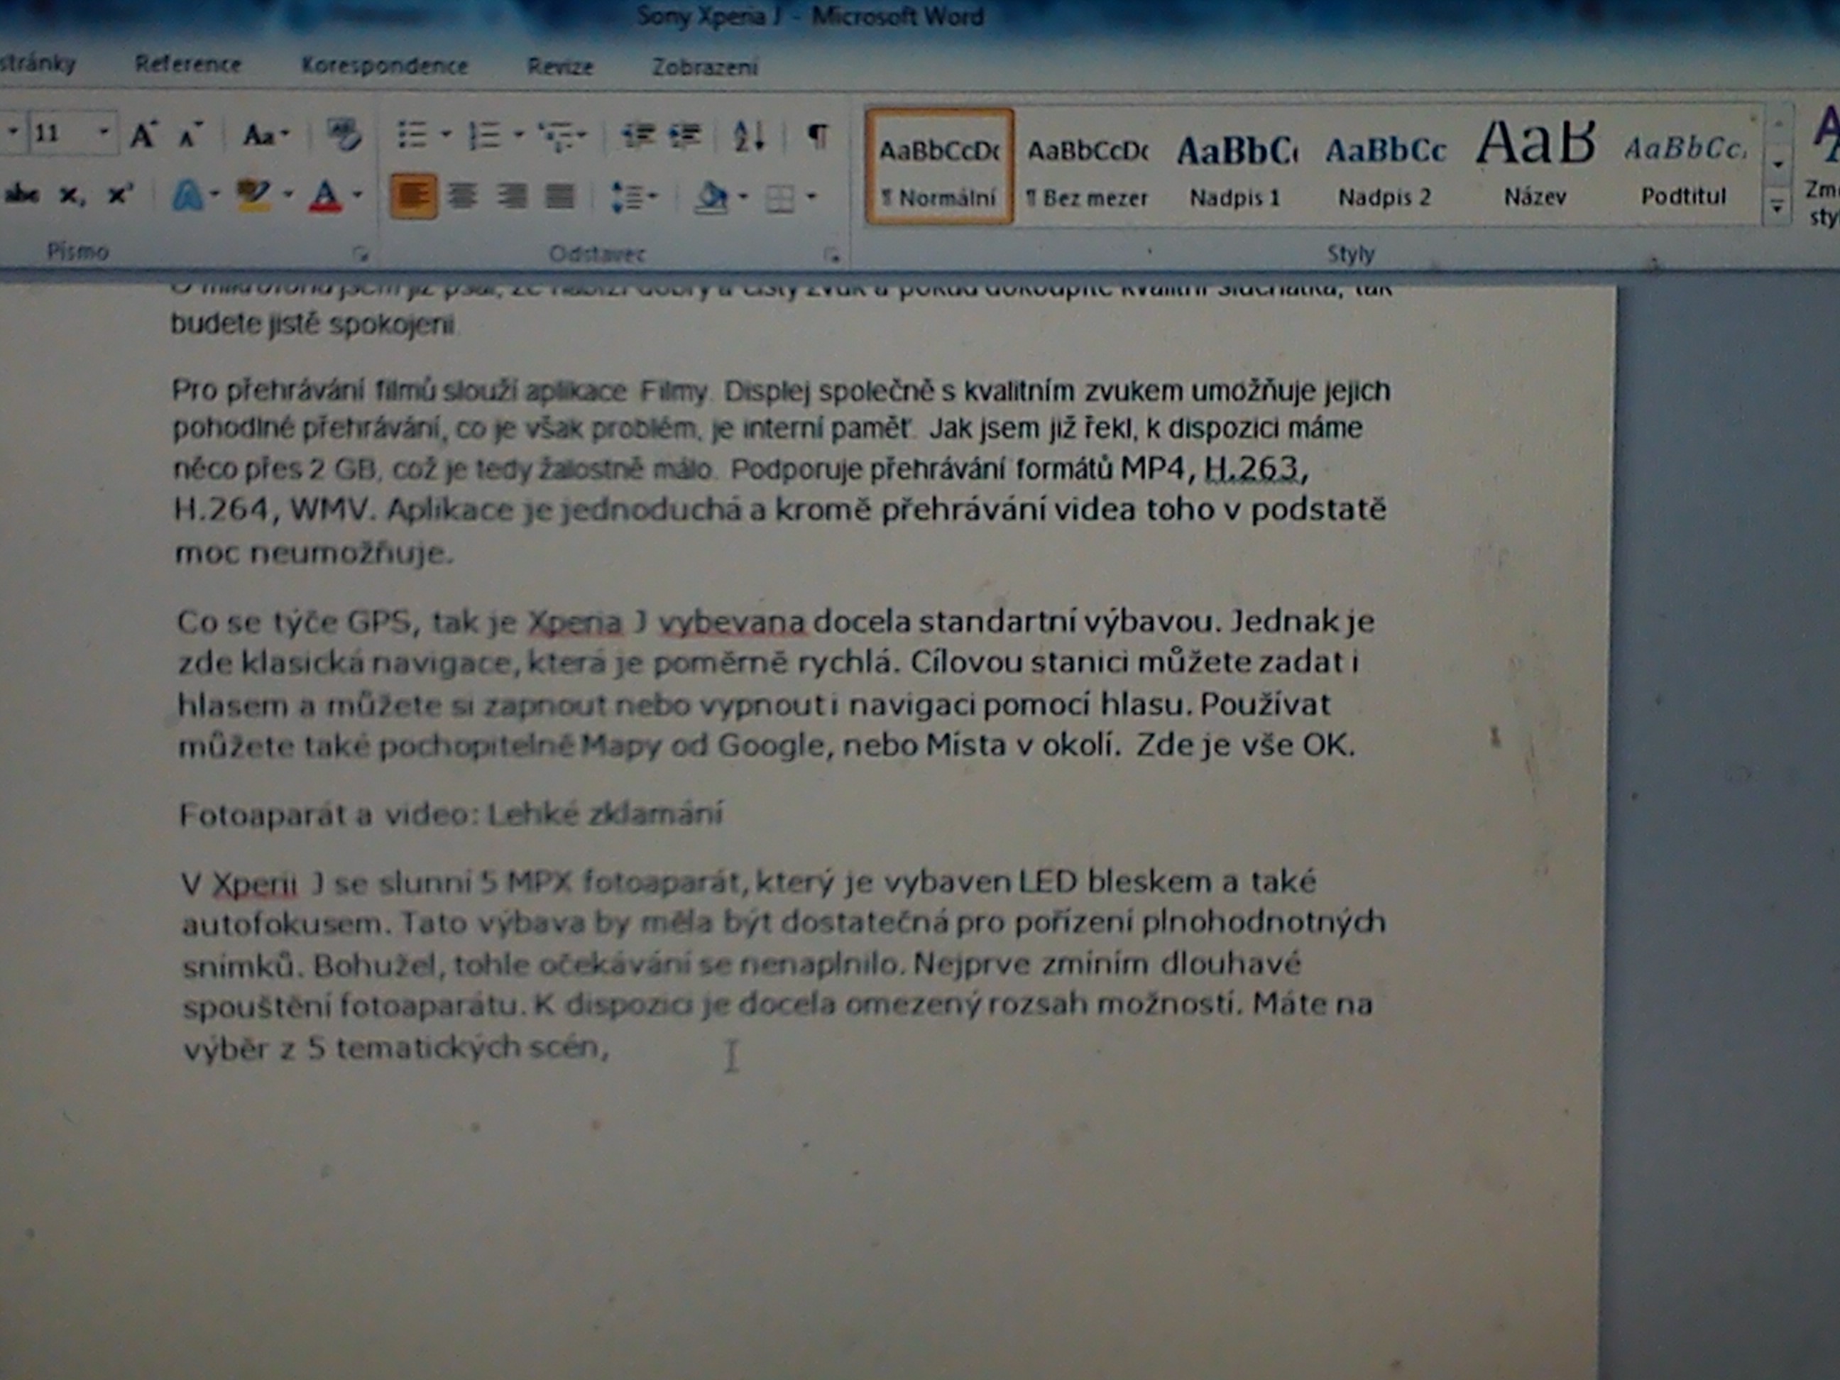Screen dimensions: 1840x1380
Task: Expand bullet list style dropdown arrow
Action: click(x=445, y=134)
